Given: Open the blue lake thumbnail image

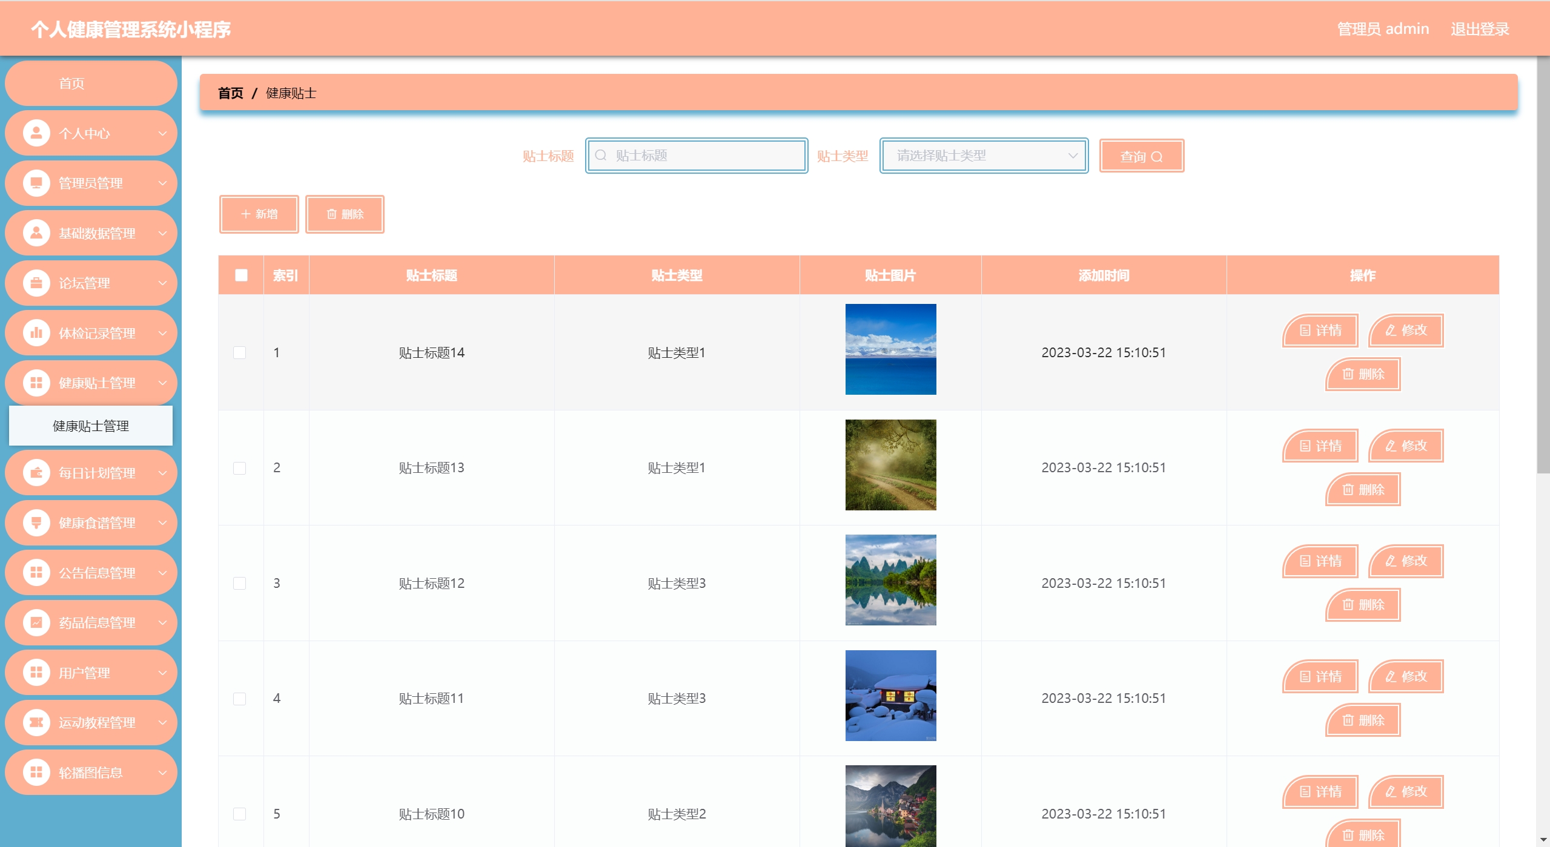Looking at the screenshot, I should tap(890, 349).
